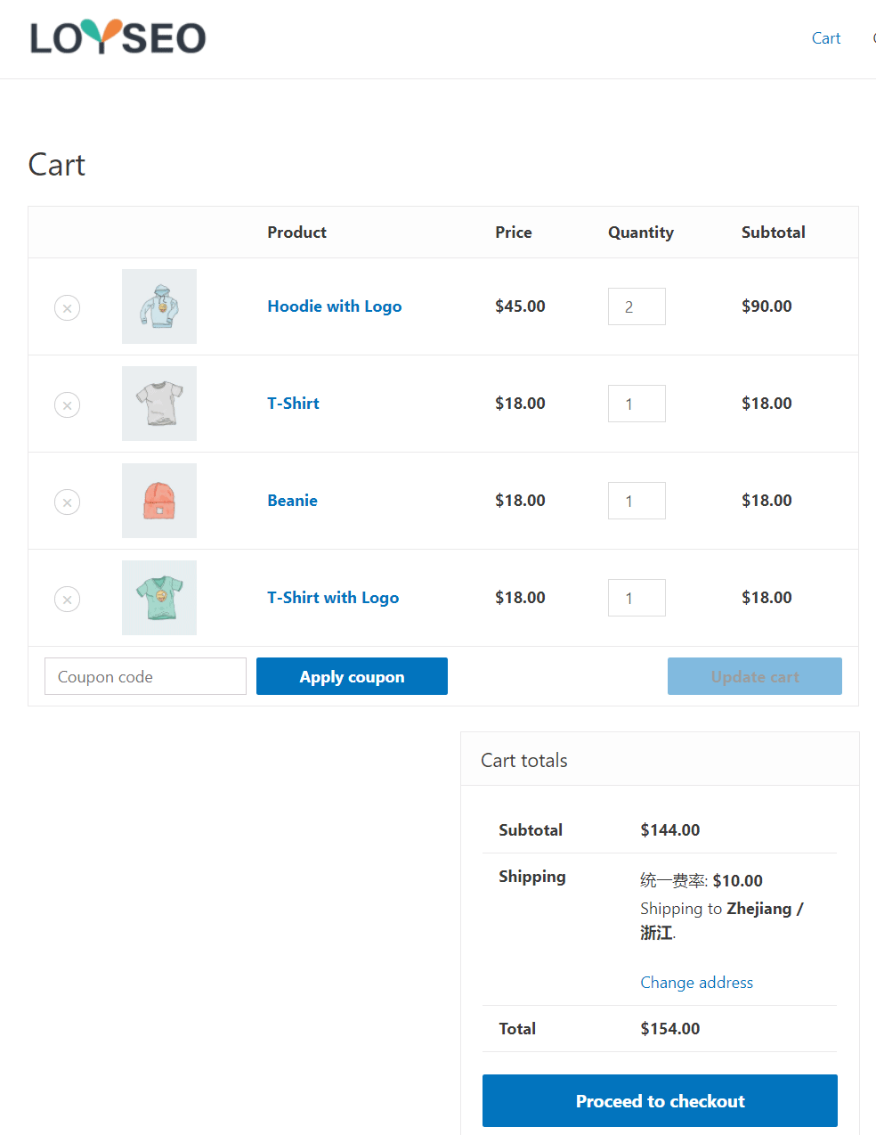Open the Beanie product link
The height and width of the screenshot is (1135, 876).
[292, 501]
